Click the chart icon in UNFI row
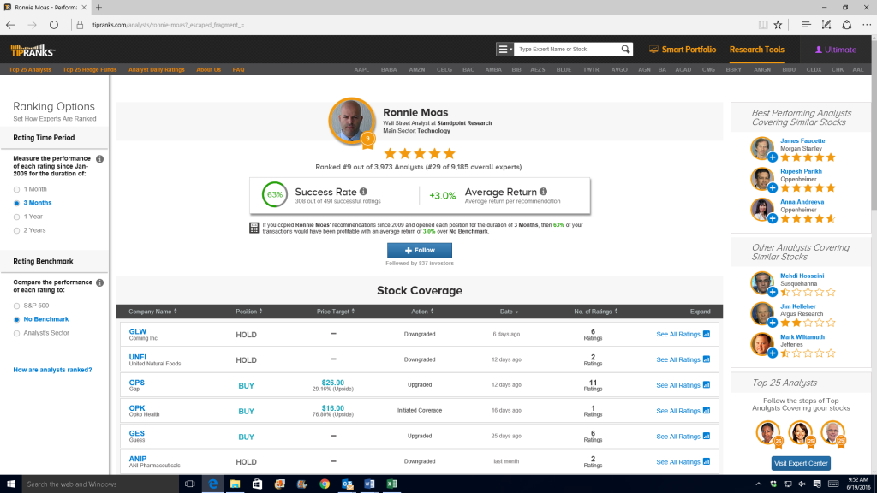This screenshot has width=877, height=493. 707,359
